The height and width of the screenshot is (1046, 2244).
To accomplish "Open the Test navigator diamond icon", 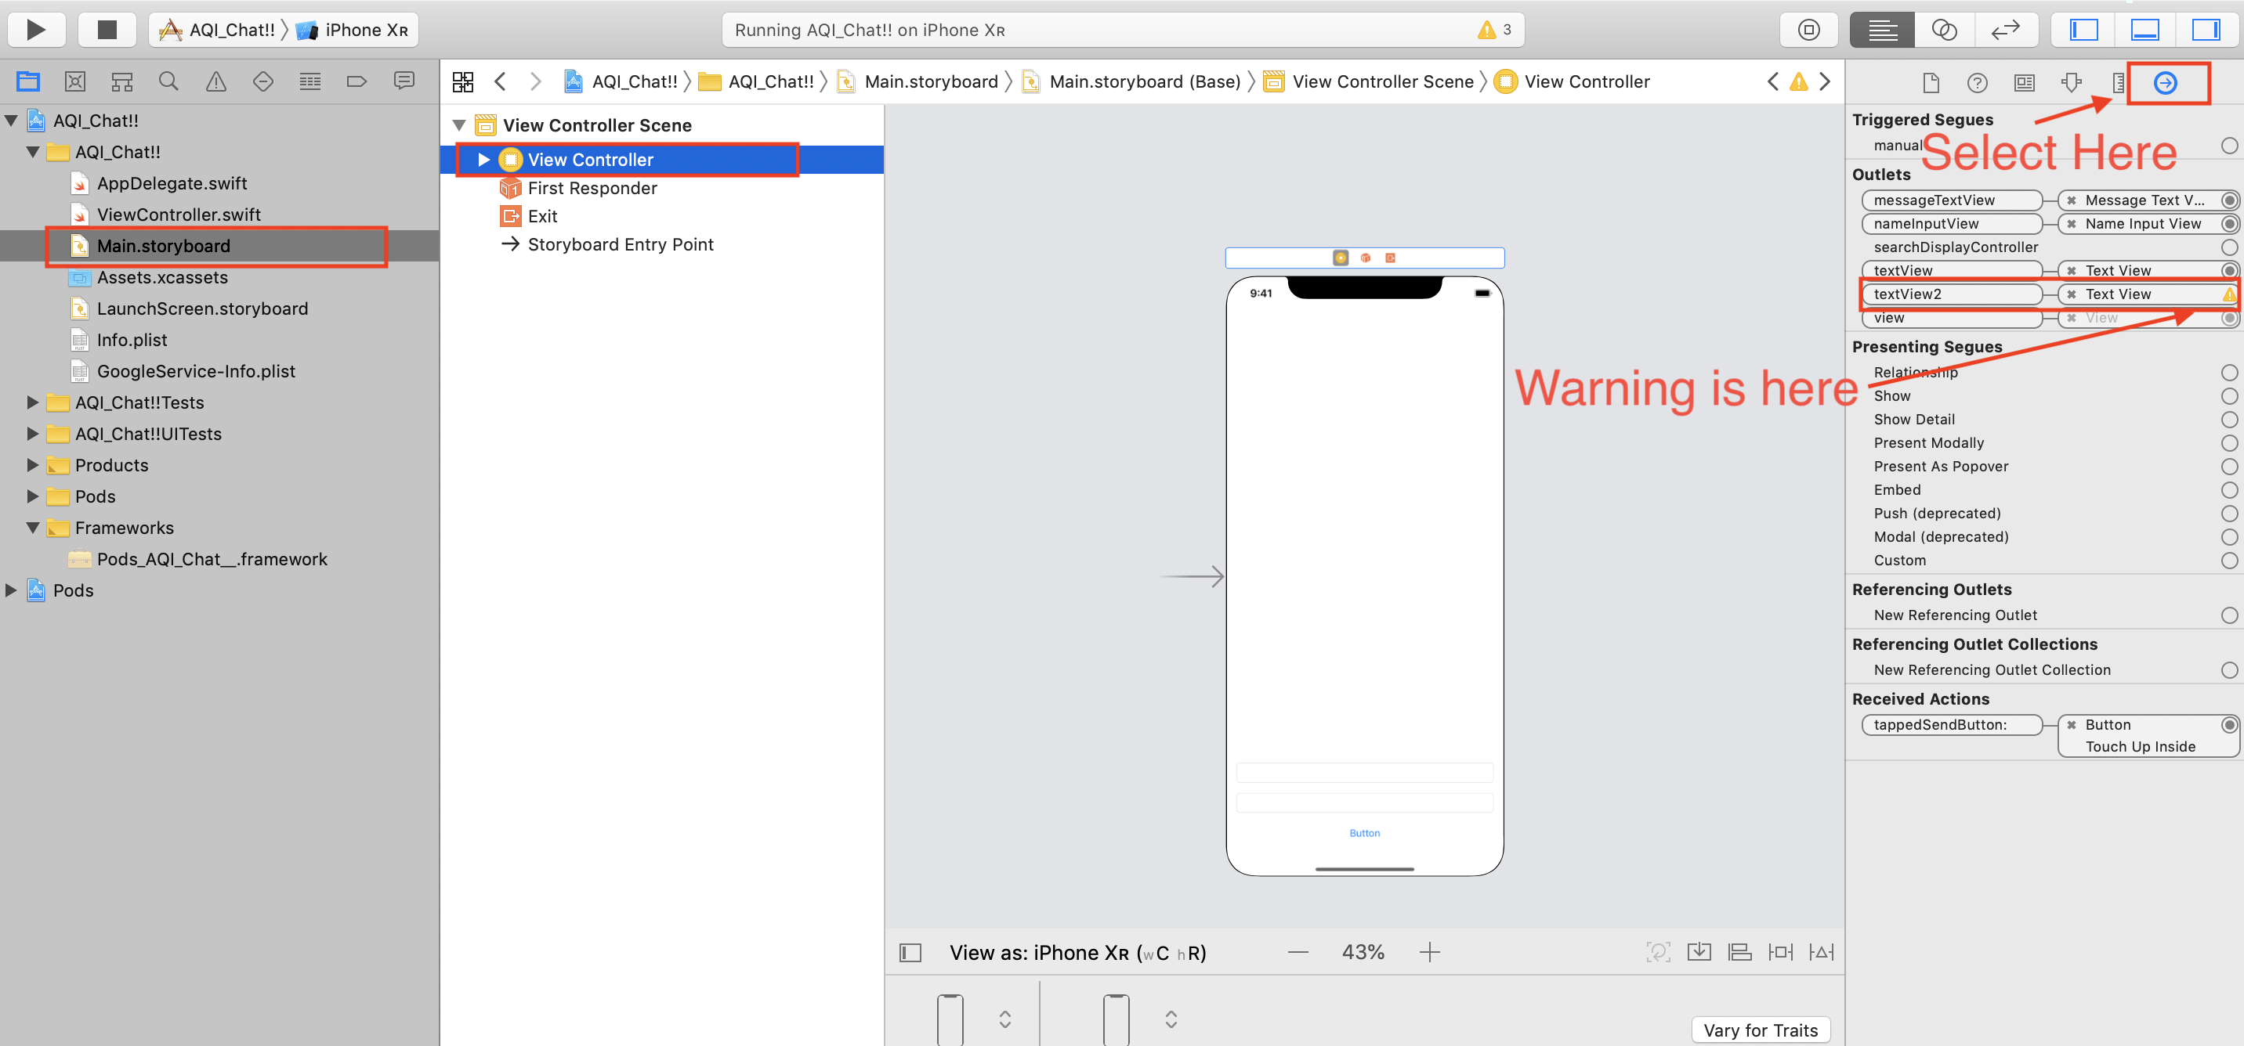I will coord(263,80).
